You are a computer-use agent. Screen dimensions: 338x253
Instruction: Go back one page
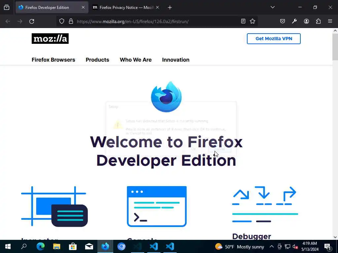coord(8,21)
